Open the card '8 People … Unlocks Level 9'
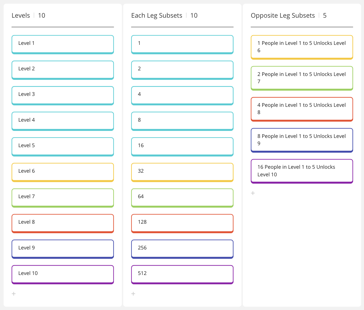Image resolution: width=364 pixels, height=310 pixels. pyautogui.click(x=302, y=140)
